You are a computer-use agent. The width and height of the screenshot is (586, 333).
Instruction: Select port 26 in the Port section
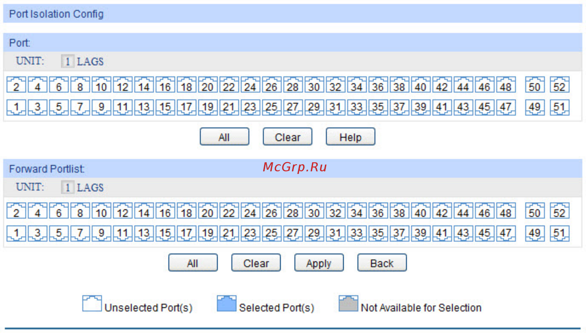click(272, 85)
